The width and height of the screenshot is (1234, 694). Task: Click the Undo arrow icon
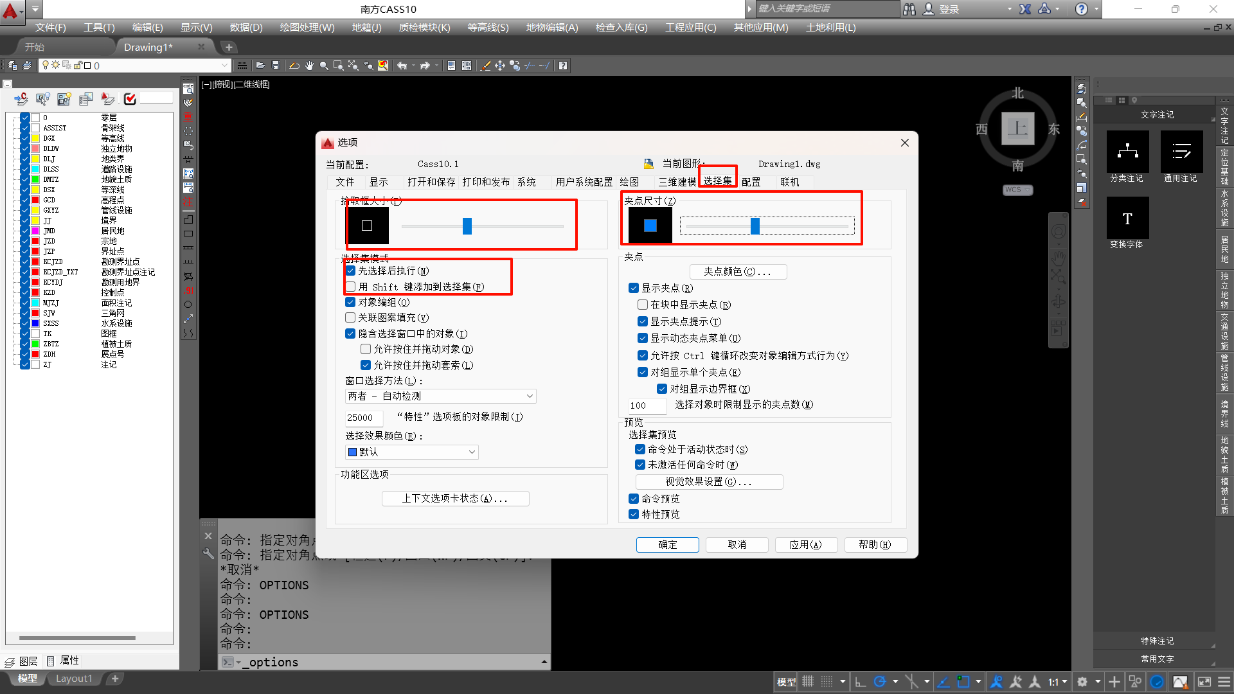point(402,66)
